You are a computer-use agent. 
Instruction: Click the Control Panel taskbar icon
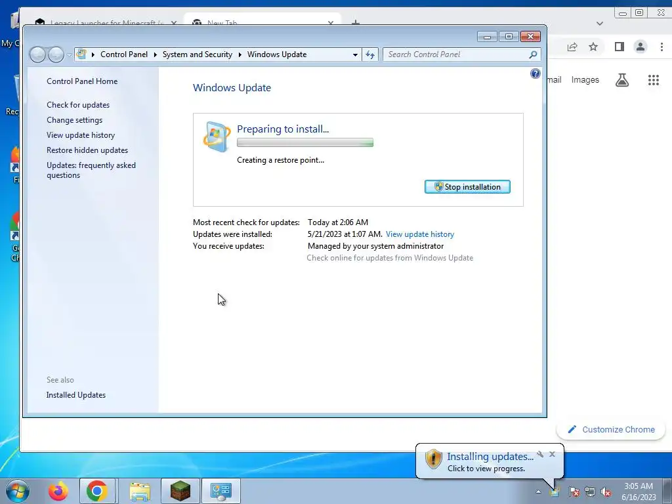tap(221, 491)
